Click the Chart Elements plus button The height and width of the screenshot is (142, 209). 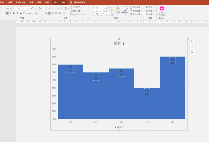[192, 41]
